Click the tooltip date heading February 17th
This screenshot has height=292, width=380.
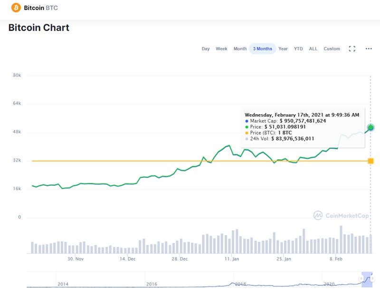(302, 115)
